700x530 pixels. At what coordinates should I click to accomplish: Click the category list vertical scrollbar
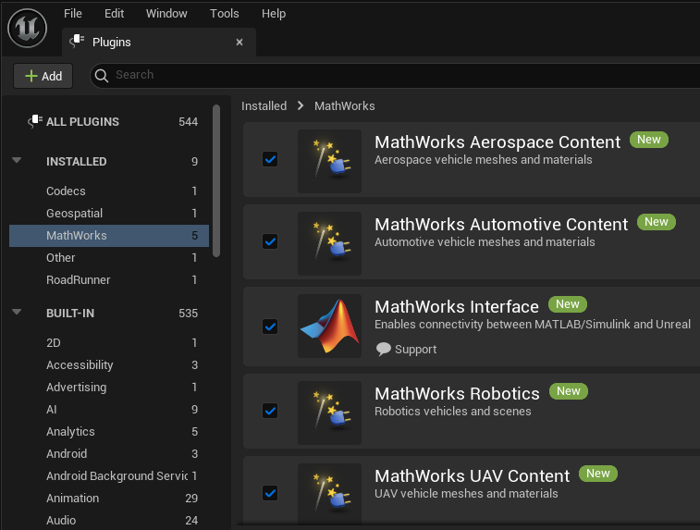tap(216, 180)
